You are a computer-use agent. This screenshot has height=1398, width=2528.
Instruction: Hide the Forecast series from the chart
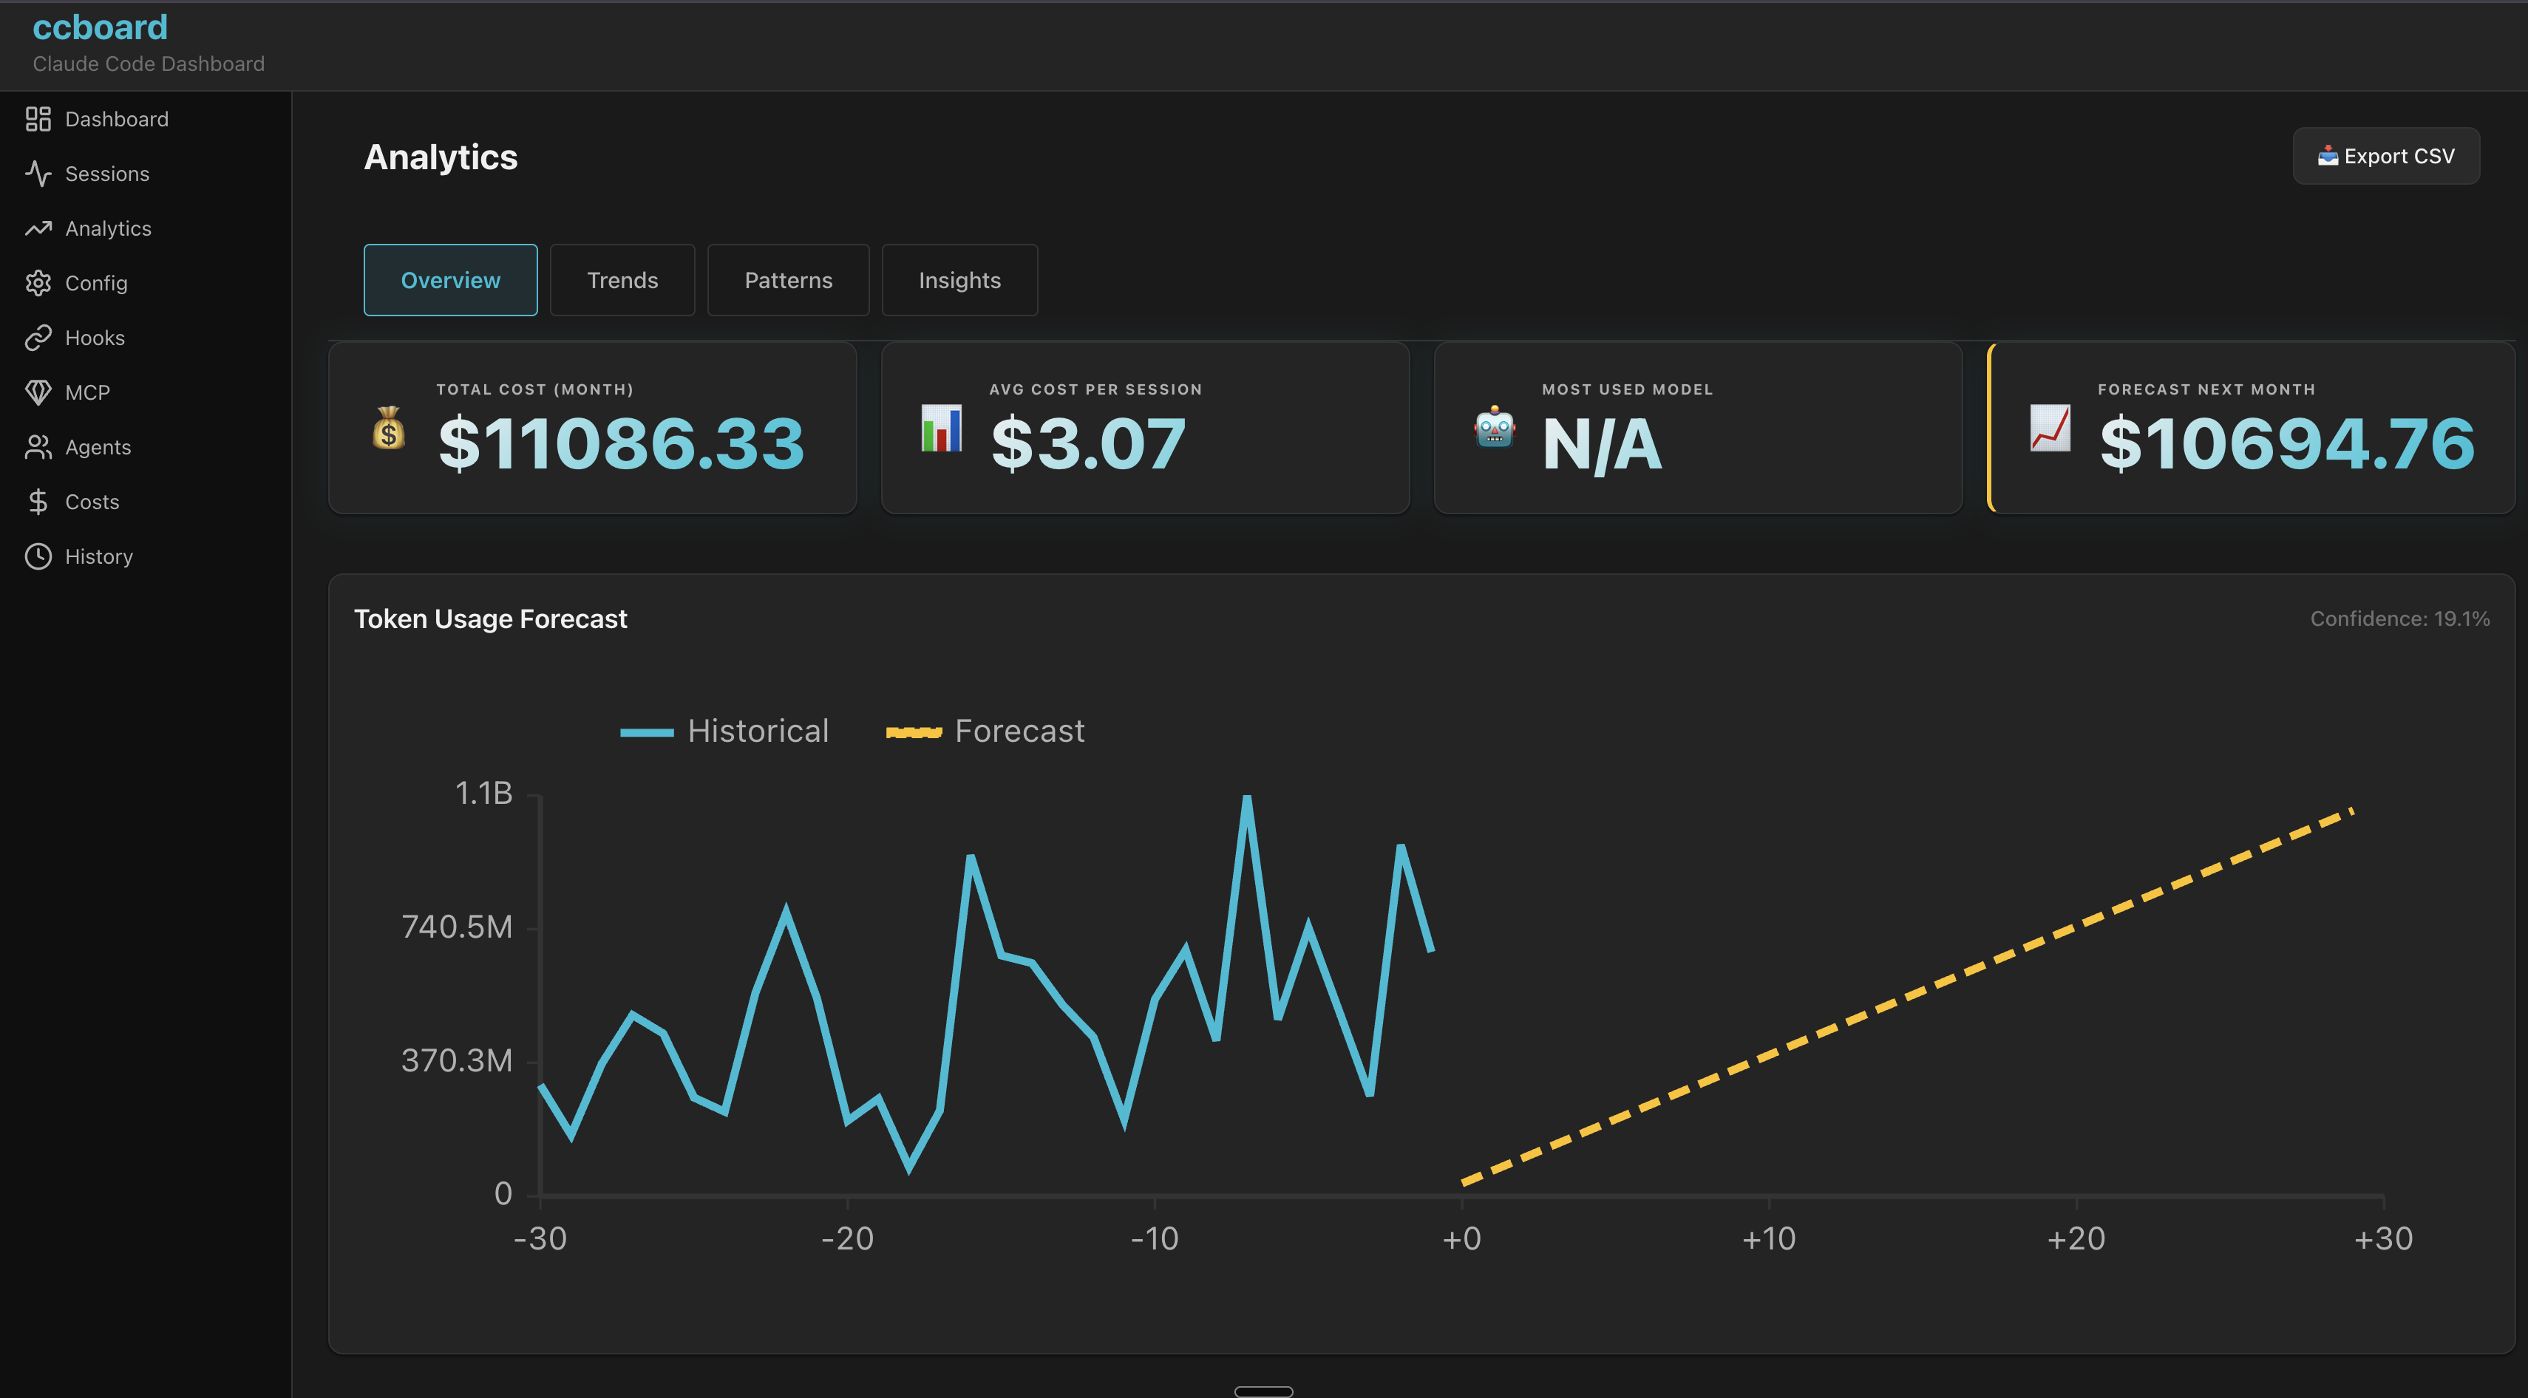[1019, 730]
